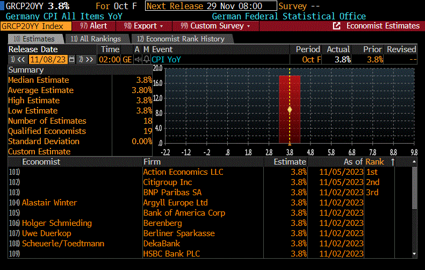The image size is (425, 270).
Task: Click the Argyll Europe Ltd firm name
Action: (x=175, y=202)
